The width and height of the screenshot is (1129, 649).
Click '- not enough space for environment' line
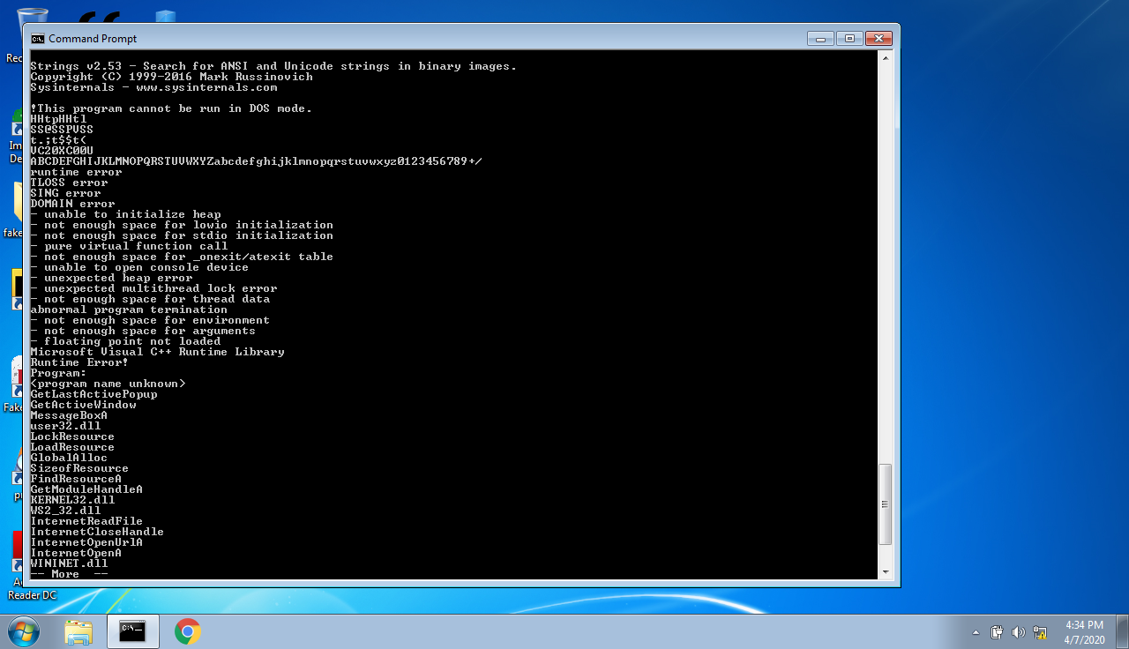(150, 320)
